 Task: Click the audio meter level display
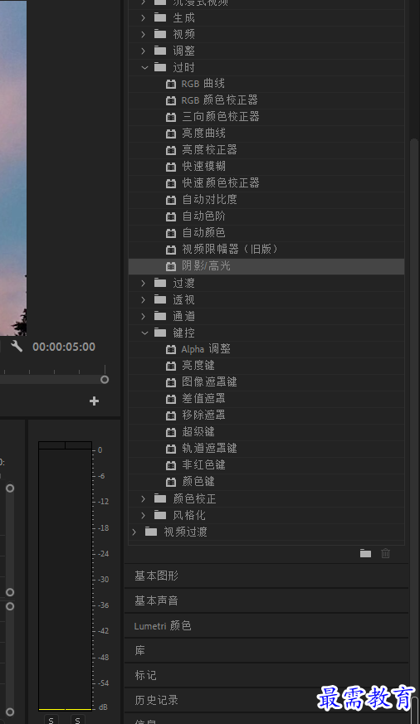click(65, 576)
